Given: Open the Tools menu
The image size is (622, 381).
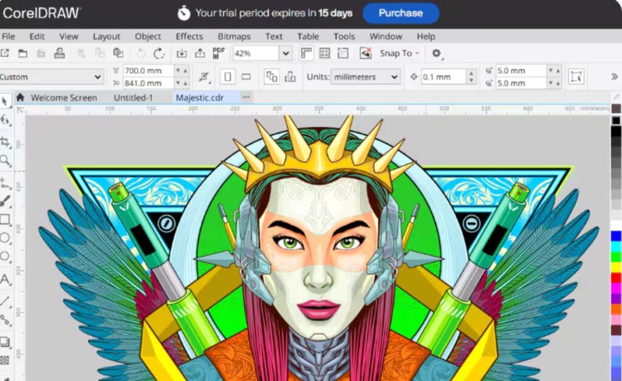Looking at the screenshot, I should [344, 36].
